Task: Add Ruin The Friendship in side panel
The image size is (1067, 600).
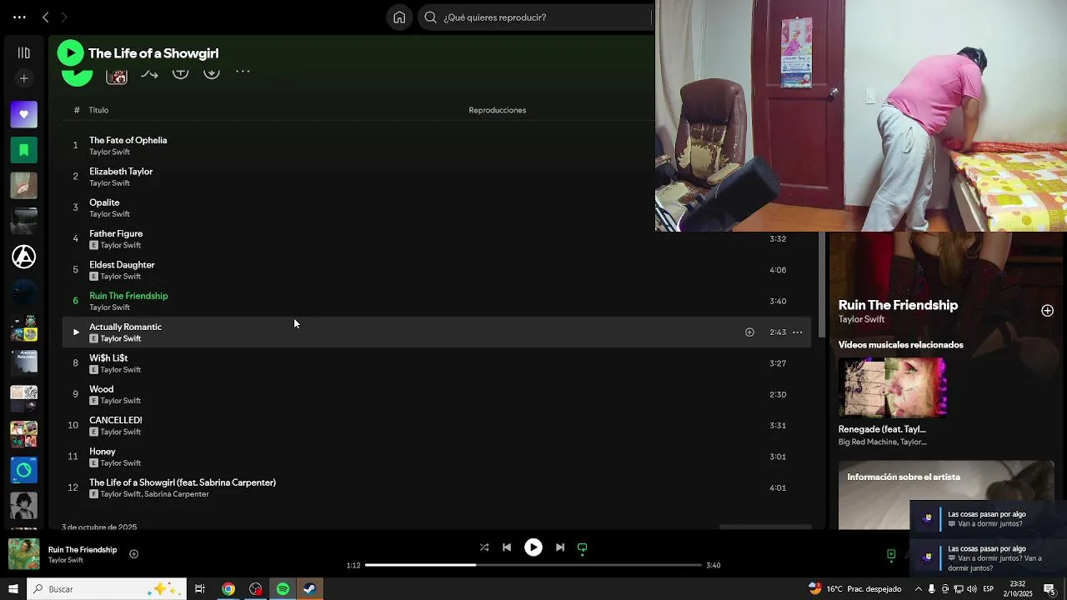Action: [x=1047, y=310]
